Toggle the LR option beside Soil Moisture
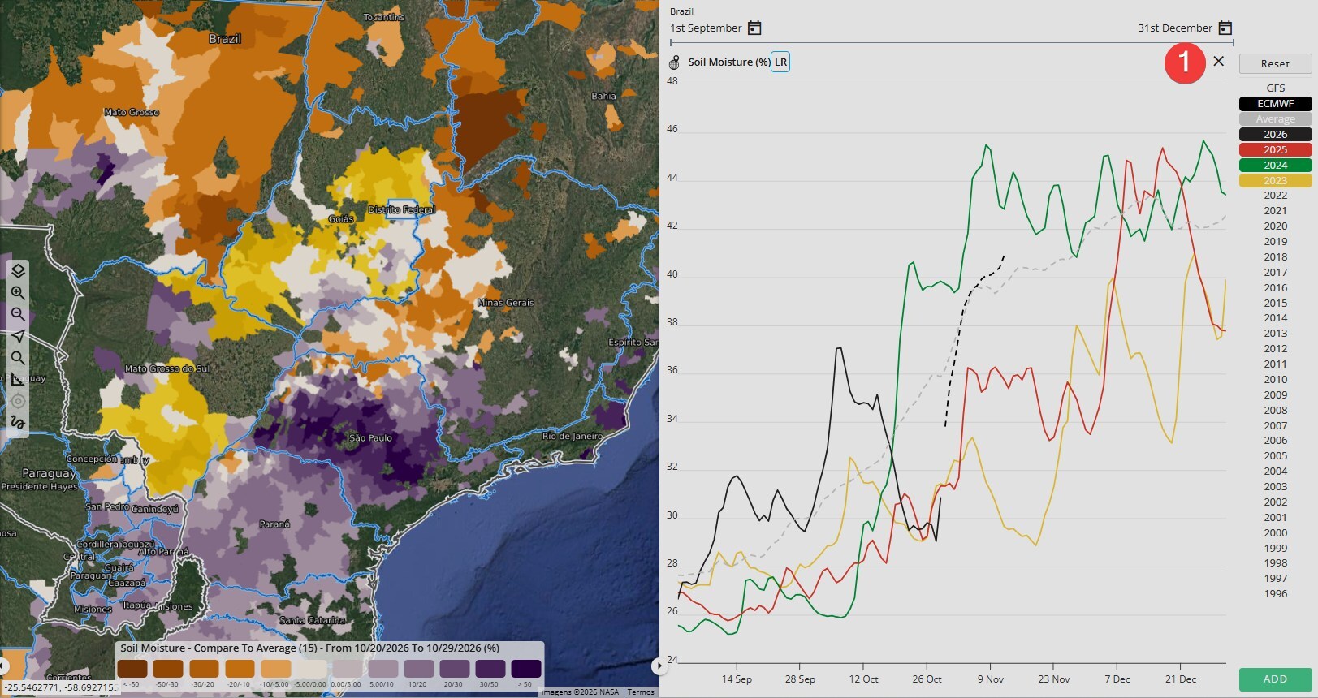This screenshot has width=1318, height=698. click(x=780, y=62)
